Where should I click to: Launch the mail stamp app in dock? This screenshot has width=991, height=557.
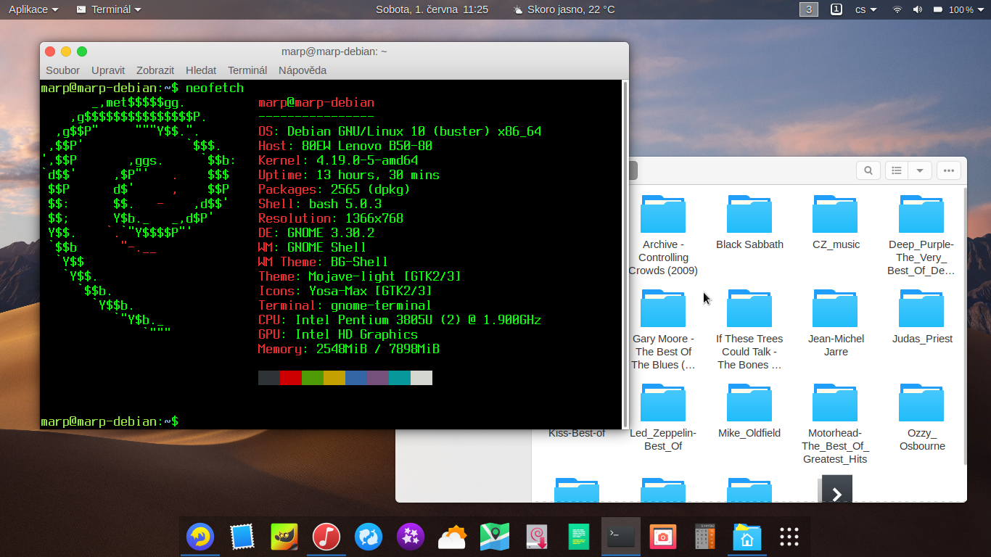[x=242, y=537]
